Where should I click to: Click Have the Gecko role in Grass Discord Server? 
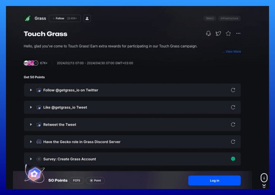(82, 142)
